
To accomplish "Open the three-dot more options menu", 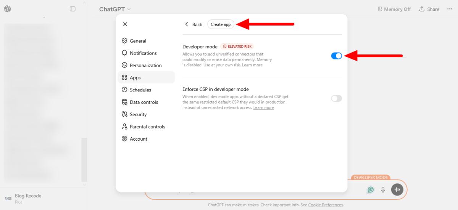I will (450, 9).
